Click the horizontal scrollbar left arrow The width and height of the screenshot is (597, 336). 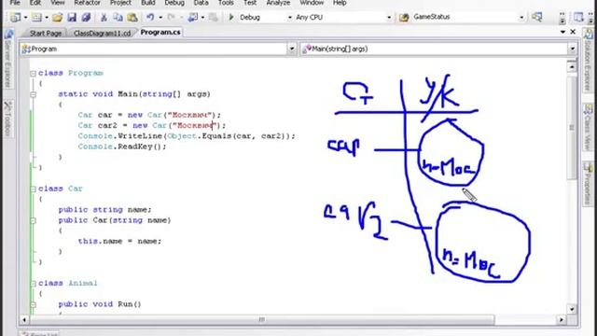(x=24, y=319)
